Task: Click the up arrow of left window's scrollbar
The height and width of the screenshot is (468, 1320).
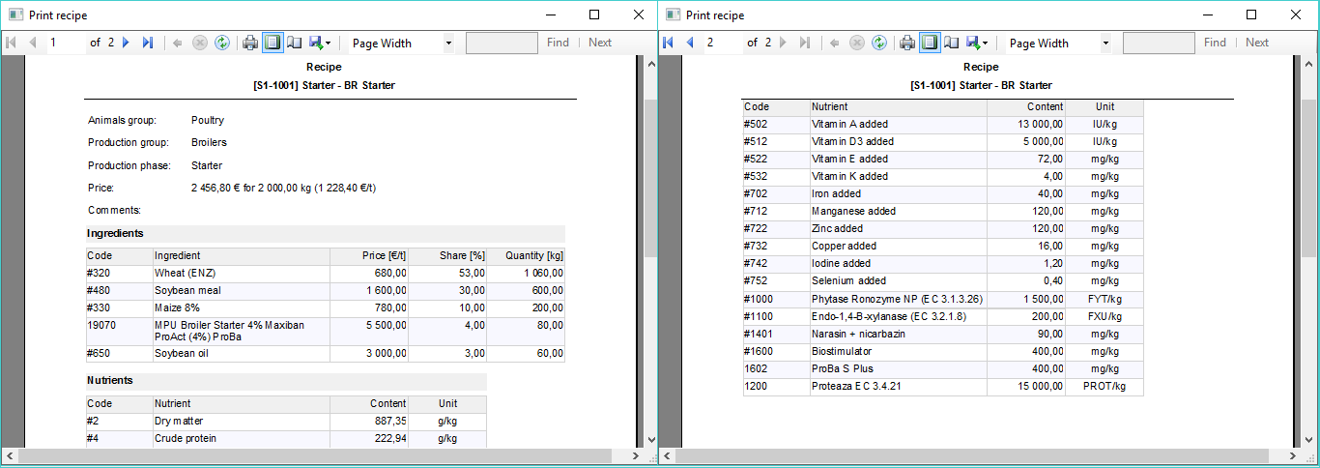Action: coord(651,64)
